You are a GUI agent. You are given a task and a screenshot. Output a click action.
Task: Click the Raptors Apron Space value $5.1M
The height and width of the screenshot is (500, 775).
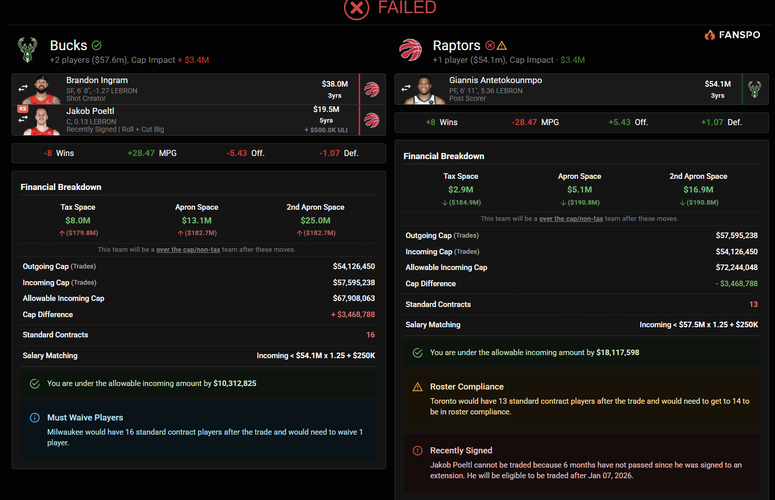point(579,189)
